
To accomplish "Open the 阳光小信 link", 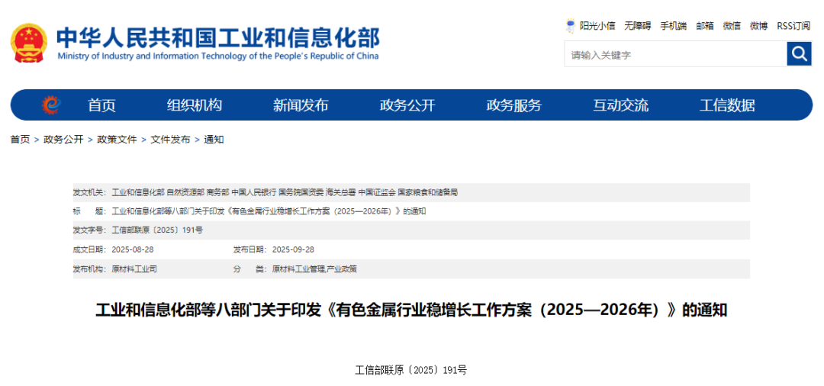I will pos(597,26).
